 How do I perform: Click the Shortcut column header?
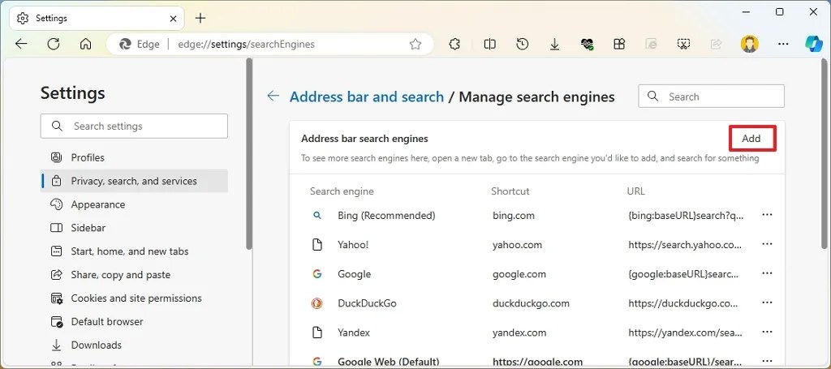(x=510, y=191)
